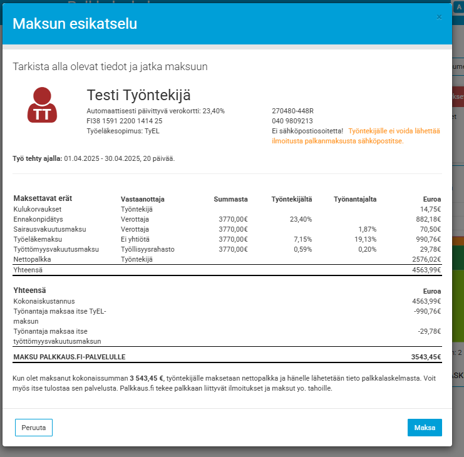Click the tax card percentage line

coord(156,111)
